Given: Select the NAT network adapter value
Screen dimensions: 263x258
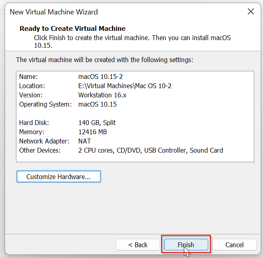Looking at the screenshot, I should (x=85, y=141).
